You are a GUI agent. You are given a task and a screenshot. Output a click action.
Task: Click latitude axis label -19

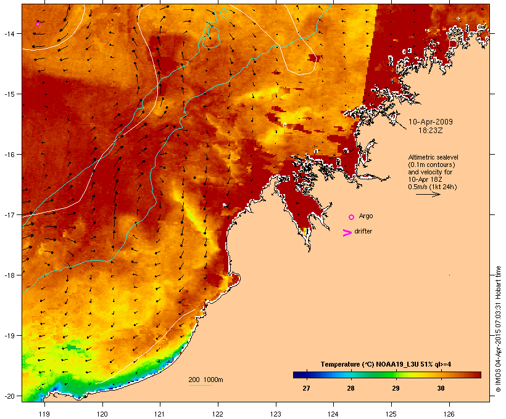[x=9, y=336]
